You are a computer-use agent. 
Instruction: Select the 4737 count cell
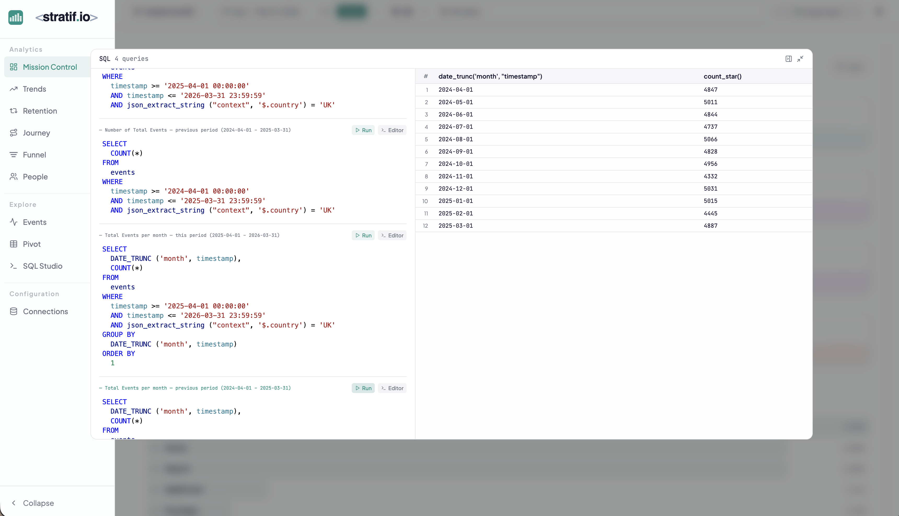click(x=710, y=127)
